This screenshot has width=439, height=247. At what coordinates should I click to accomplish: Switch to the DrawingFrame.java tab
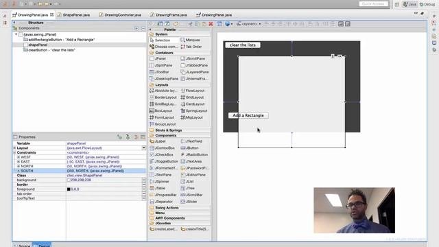tap(169, 15)
